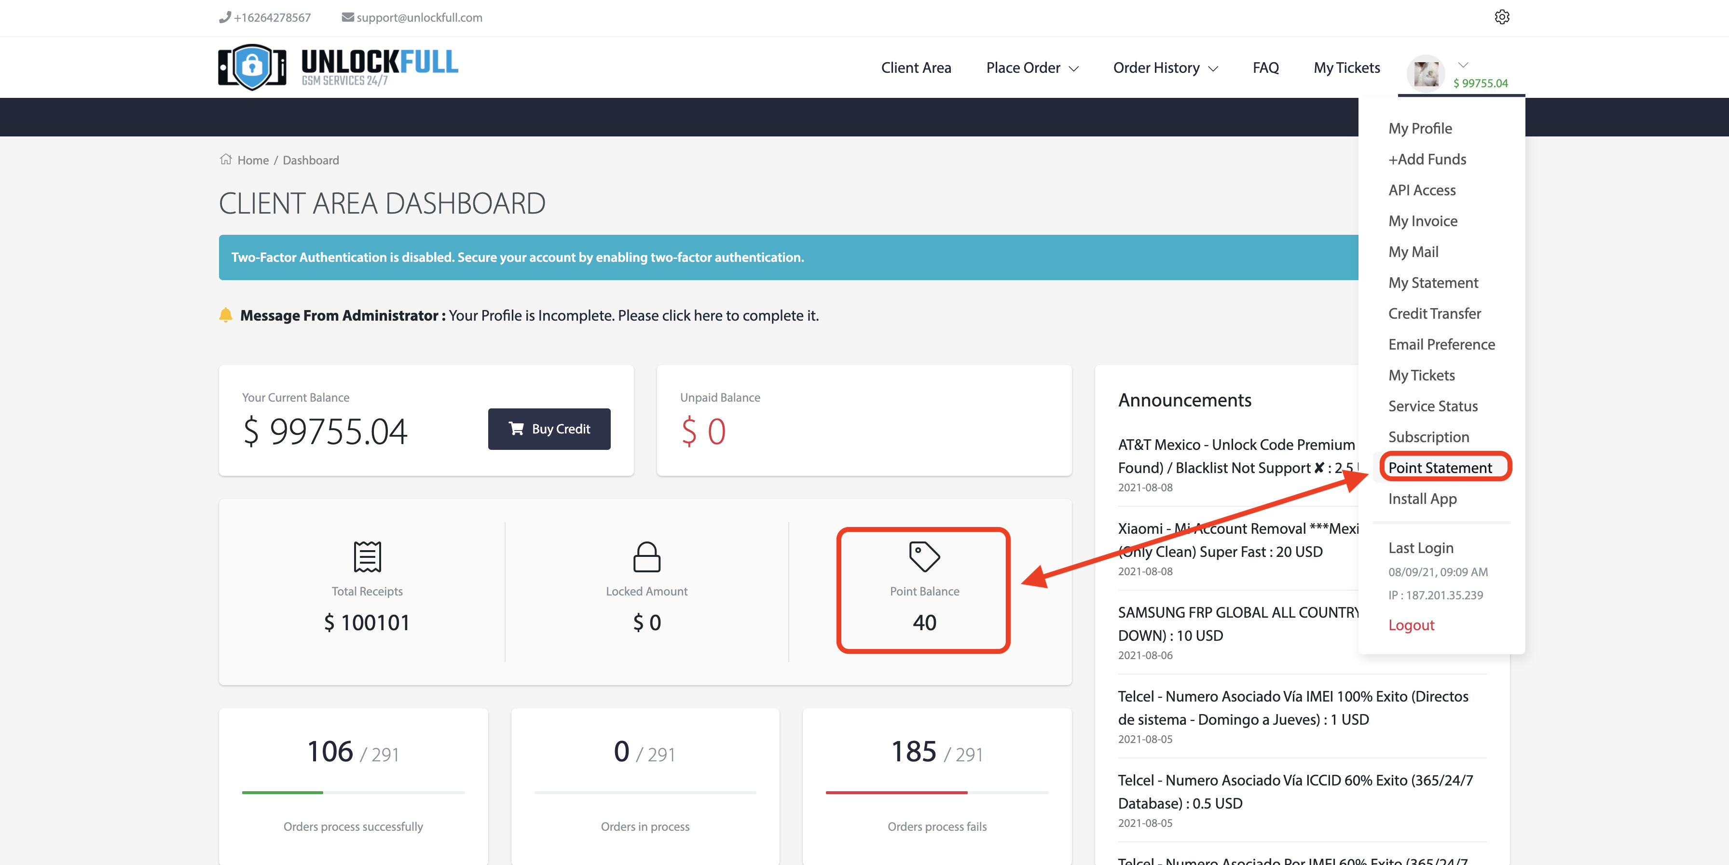Screen dimensions: 1729x865
Task: Click the settings gear icon at top
Action: pyautogui.click(x=1501, y=17)
